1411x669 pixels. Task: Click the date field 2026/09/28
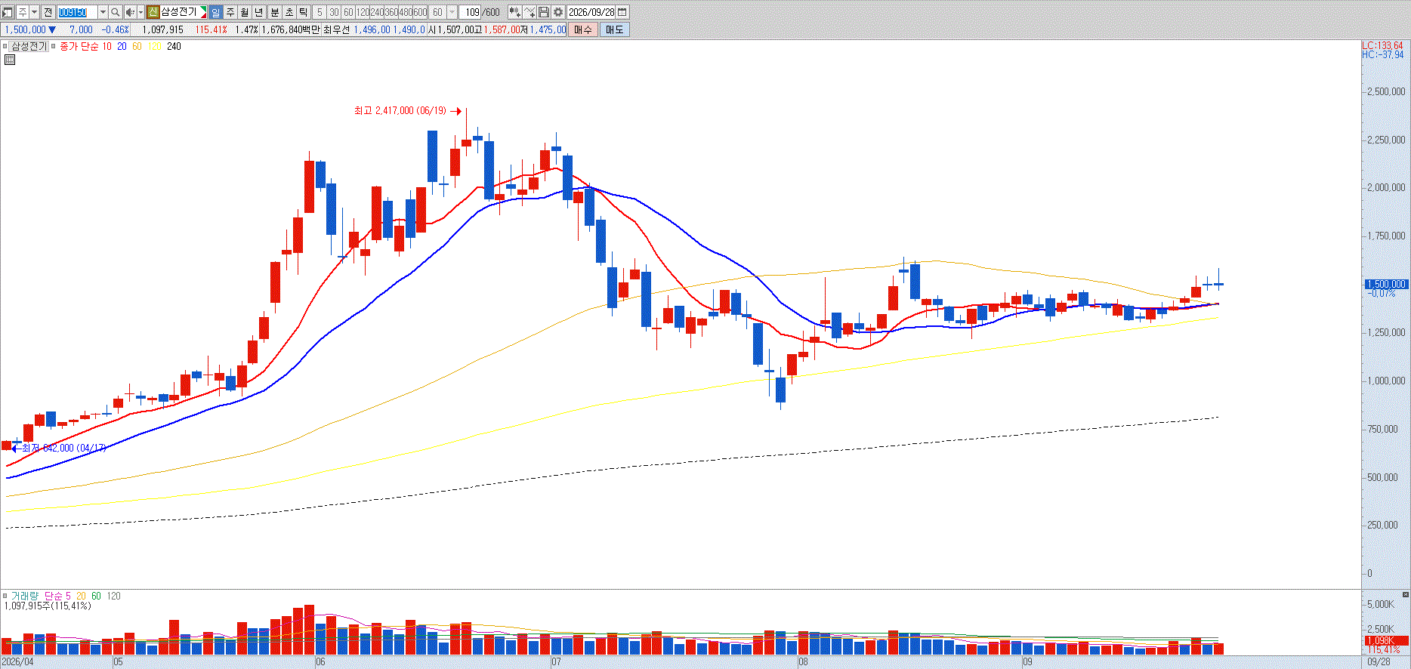(591, 12)
